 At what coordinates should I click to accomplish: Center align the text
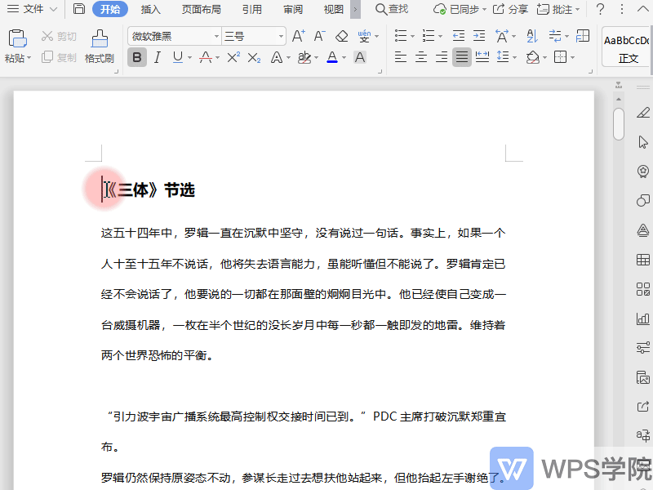click(x=421, y=56)
